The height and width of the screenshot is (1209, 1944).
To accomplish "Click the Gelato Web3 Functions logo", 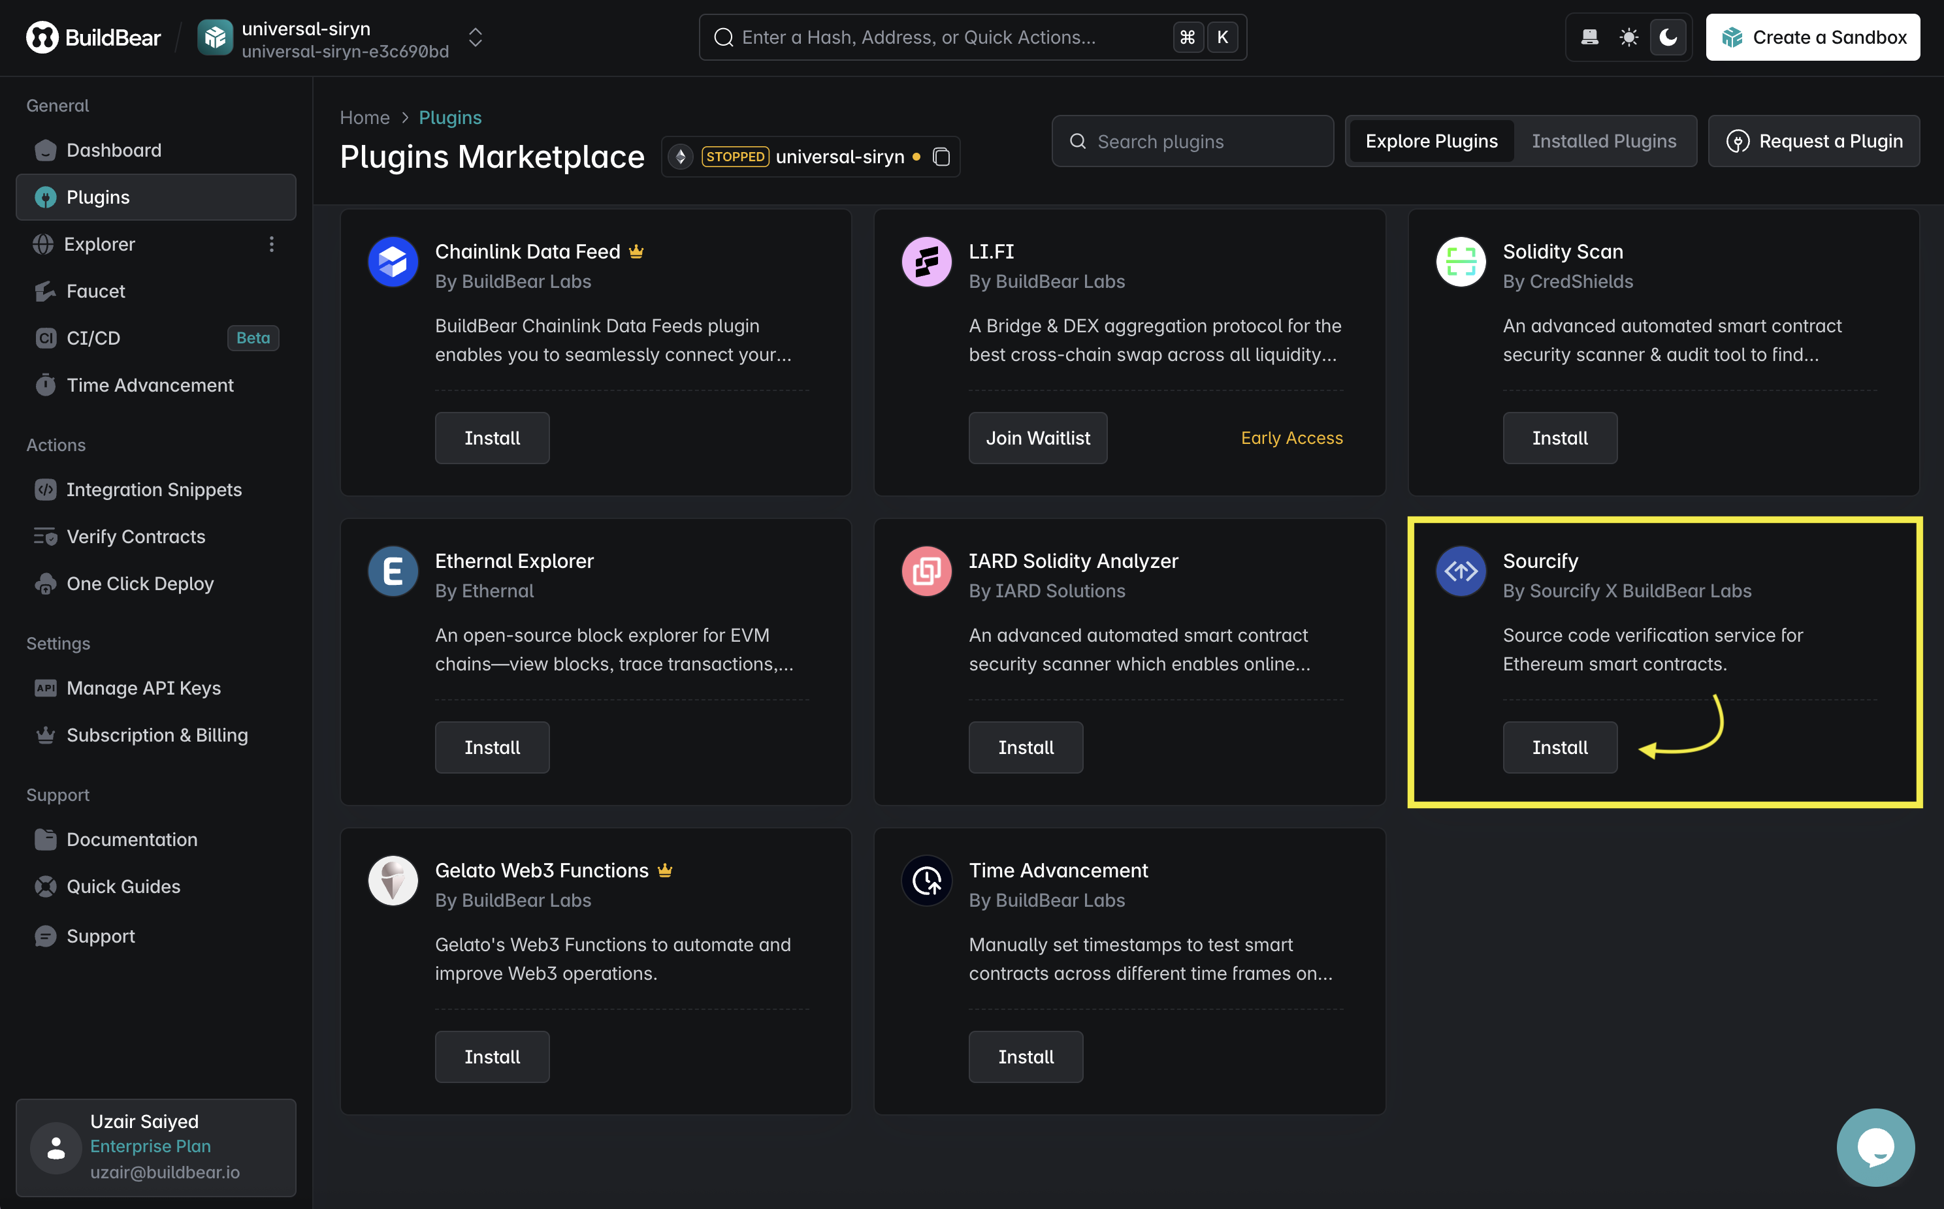I will pyautogui.click(x=393, y=881).
